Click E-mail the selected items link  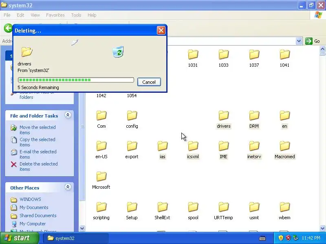tap(38, 155)
